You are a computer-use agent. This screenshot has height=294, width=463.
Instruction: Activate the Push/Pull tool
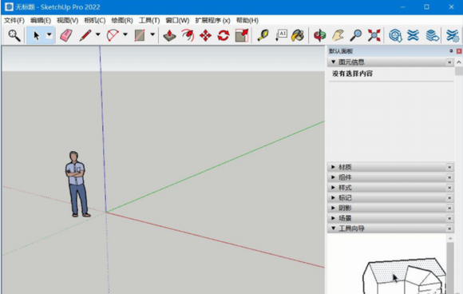[169, 35]
